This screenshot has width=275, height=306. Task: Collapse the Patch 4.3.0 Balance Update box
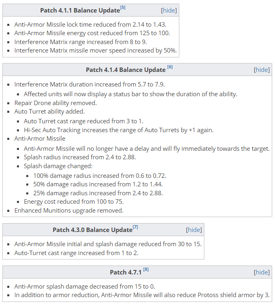[194, 230]
